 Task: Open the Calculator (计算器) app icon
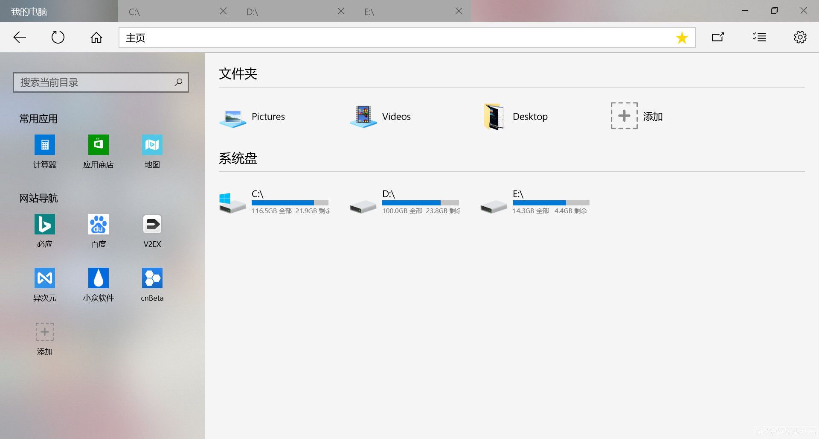[x=45, y=145]
